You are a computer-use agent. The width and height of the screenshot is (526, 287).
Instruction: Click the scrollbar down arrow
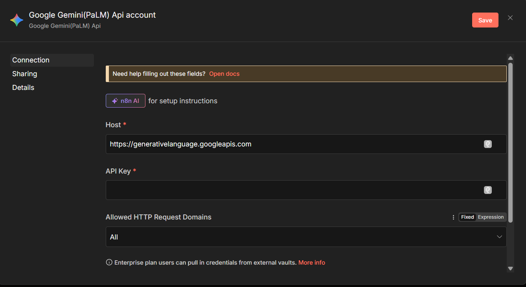click(510, 269)
